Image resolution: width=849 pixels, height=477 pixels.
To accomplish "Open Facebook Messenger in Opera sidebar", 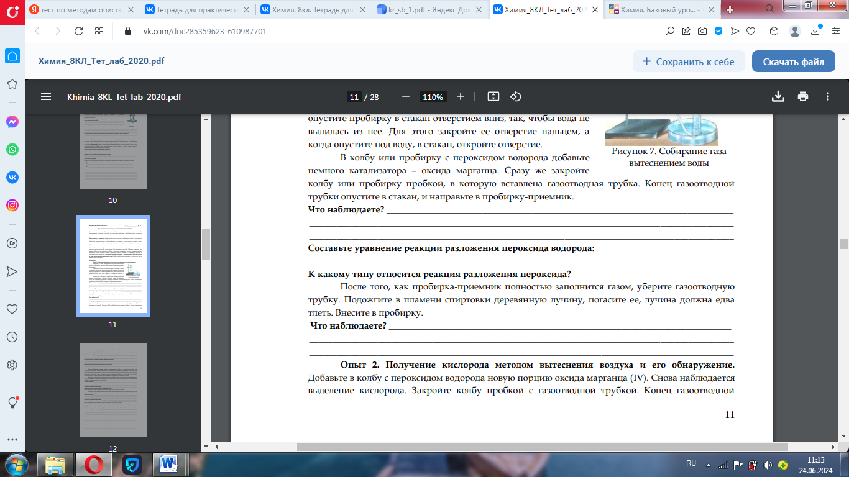I will [x=12, y=122].
